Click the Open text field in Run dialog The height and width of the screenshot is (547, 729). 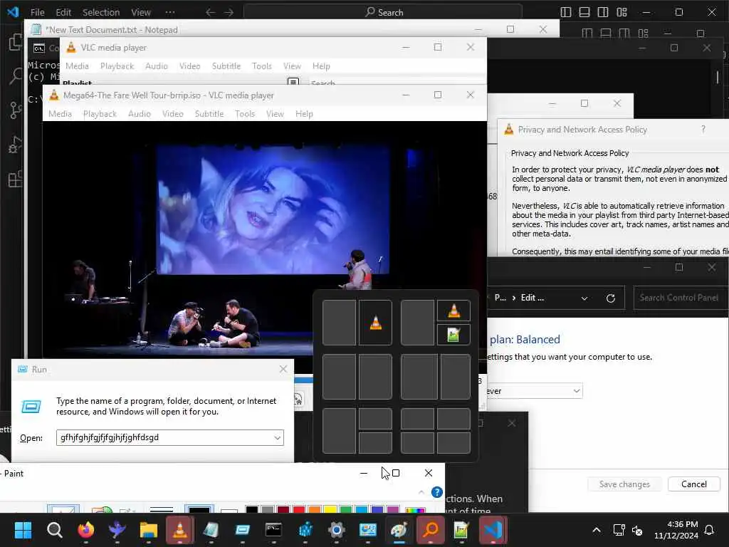point(169,438)
